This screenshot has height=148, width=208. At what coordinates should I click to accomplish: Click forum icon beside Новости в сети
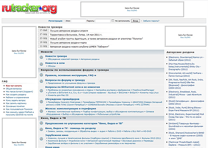pos(41,64)
